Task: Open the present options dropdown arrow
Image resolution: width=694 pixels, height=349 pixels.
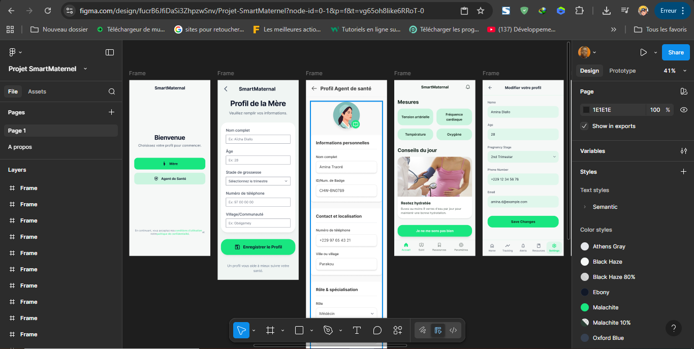Action: pos(655,52)
